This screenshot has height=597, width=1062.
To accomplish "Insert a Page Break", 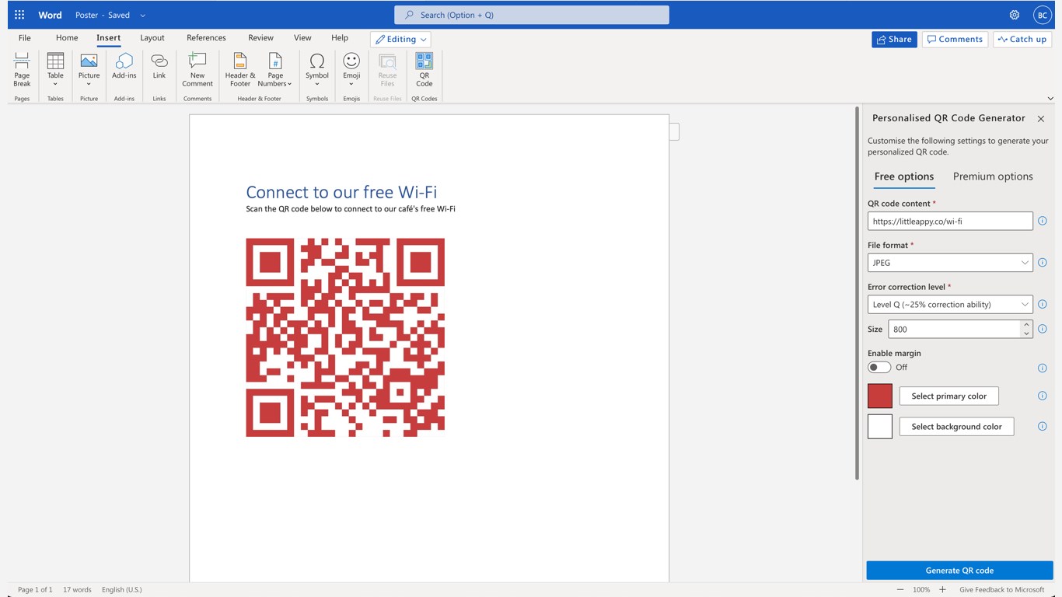I will pyautogui.click(x=22, y=70).
